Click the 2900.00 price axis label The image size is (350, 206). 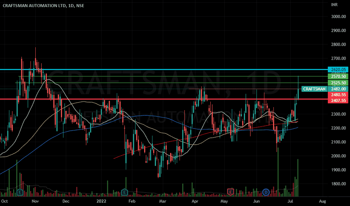tap(338, 30)
